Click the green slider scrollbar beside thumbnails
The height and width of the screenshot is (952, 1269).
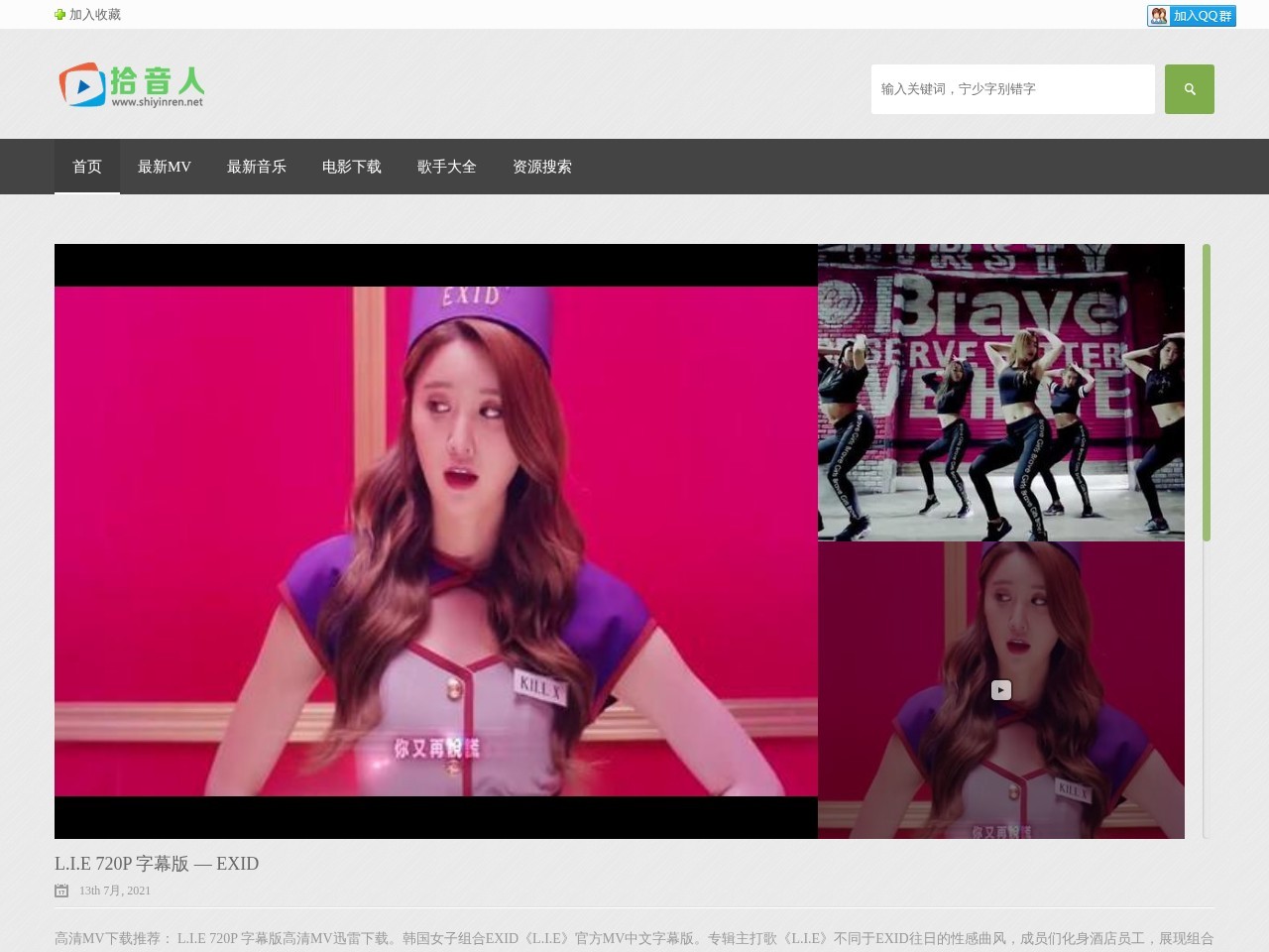[1207, 393]
